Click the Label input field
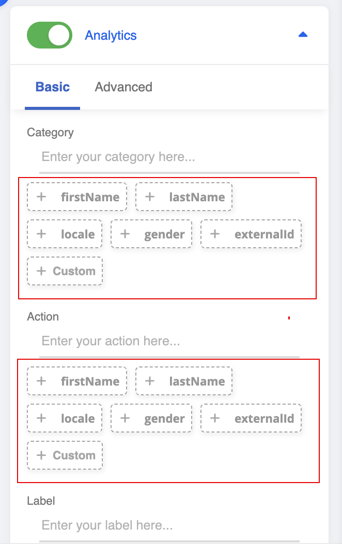342x544 pixels. click(169, 525)
